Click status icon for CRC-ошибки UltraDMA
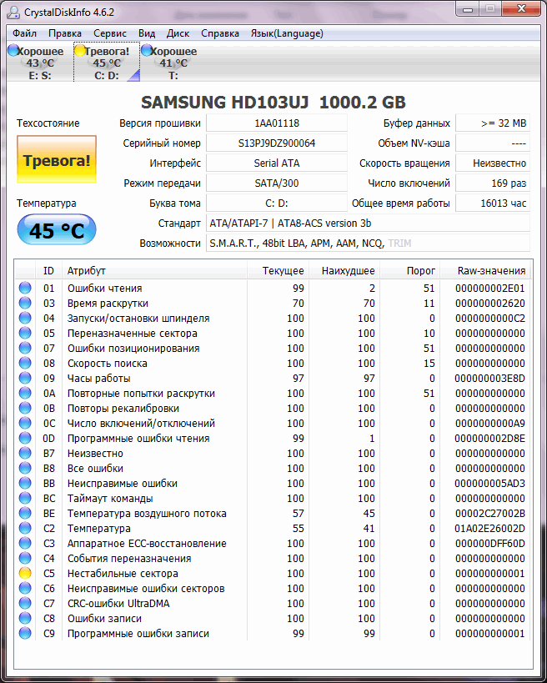547x683 pixels. pos(25,603)
